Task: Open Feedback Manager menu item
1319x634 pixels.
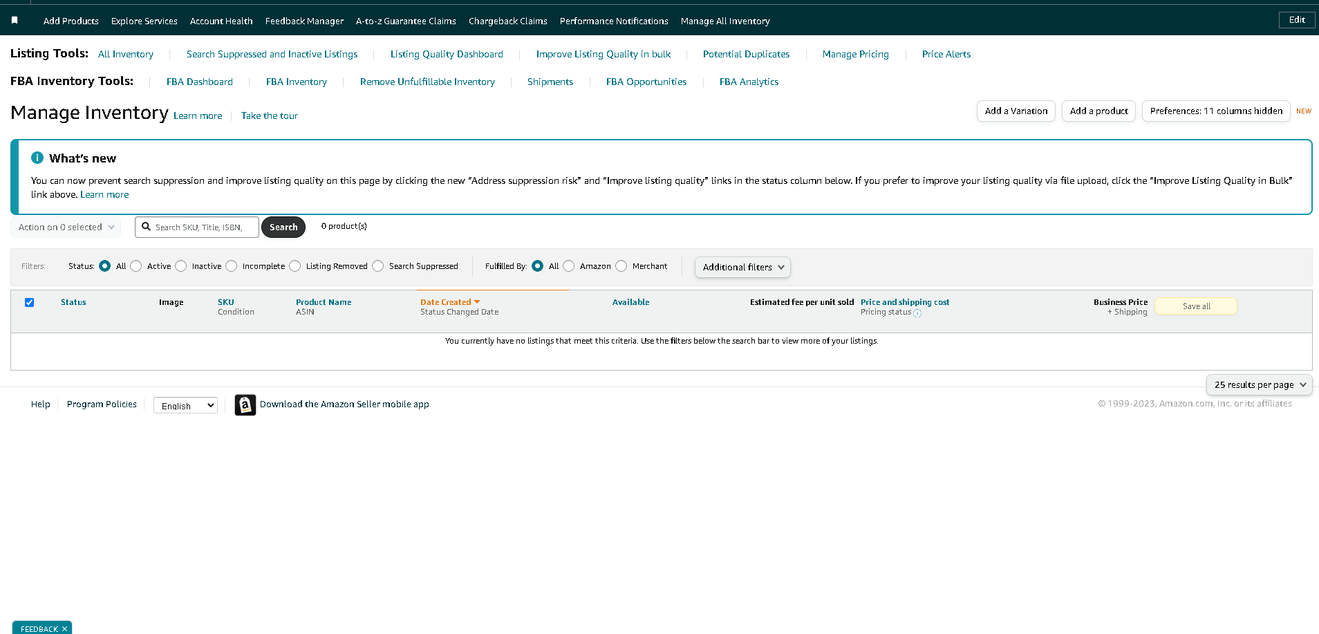Action: tap(304, 21)
